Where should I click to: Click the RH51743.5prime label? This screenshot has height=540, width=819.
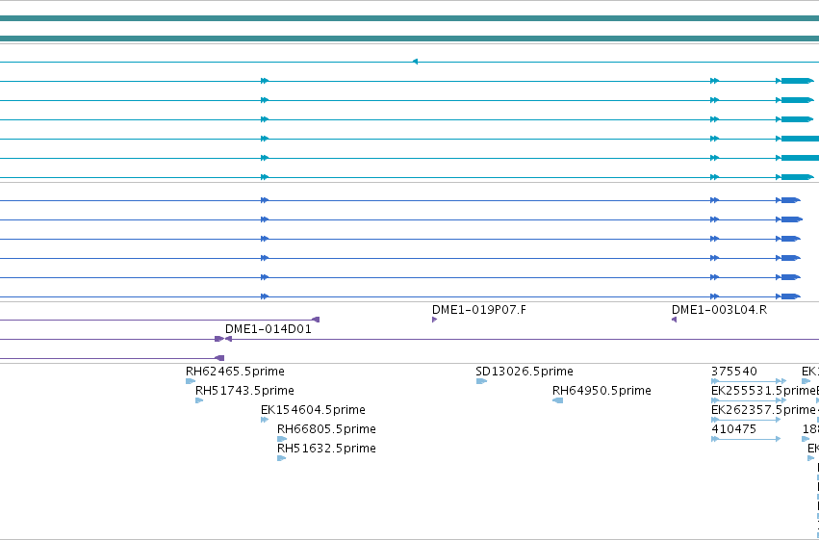(244, 391)
